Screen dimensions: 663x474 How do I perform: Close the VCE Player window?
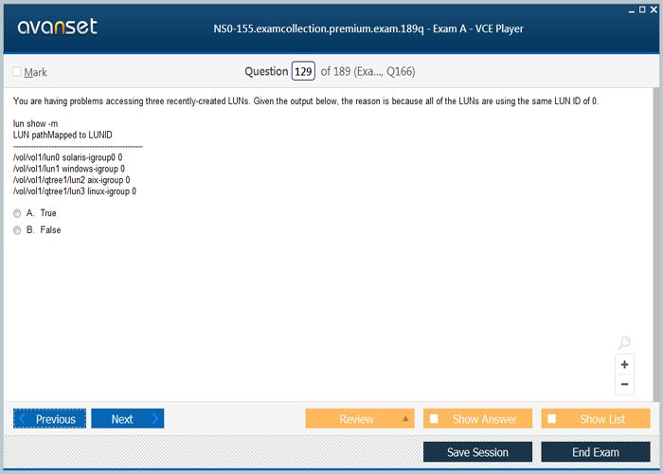click(654, 8)
